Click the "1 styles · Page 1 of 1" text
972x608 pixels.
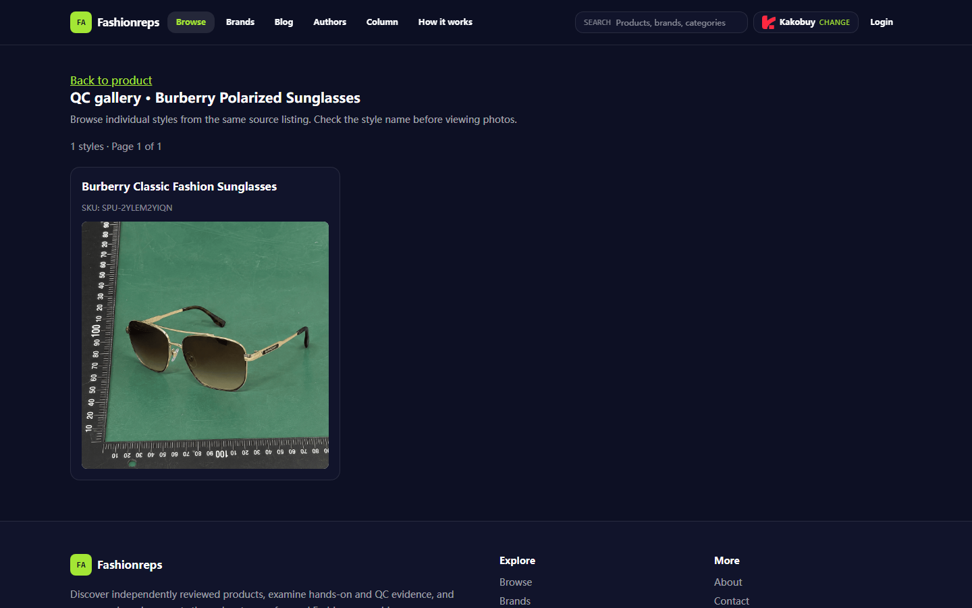116,147
